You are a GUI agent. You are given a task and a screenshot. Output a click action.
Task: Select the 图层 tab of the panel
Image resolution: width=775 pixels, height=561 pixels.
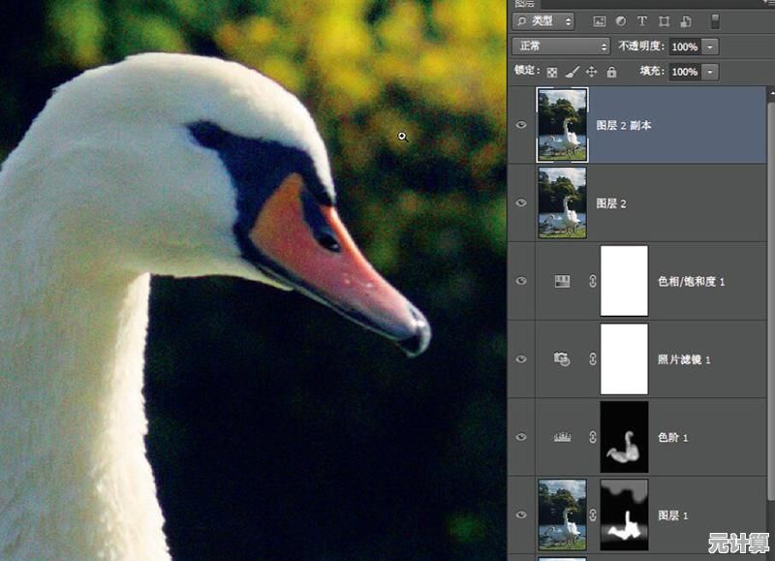(524, 3)
